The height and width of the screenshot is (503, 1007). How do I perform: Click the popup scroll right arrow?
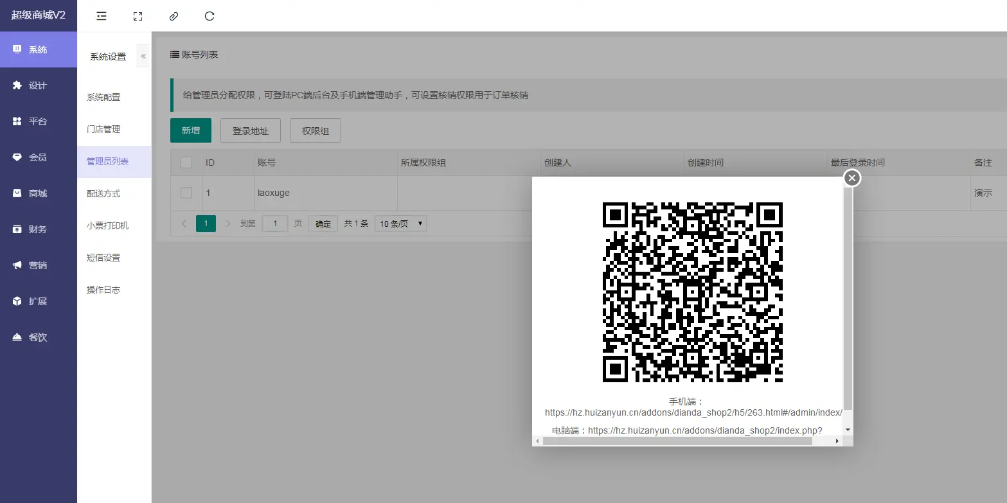[837, 441]
